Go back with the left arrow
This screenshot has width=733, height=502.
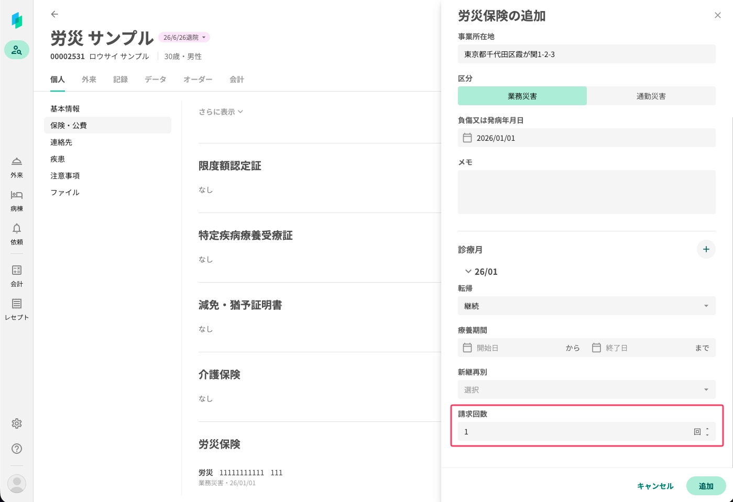point(54,14)
